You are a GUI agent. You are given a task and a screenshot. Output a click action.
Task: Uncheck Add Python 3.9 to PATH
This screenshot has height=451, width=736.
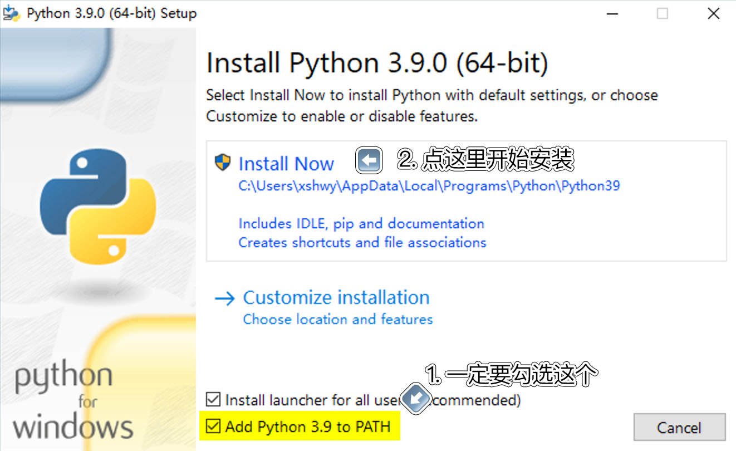point(213,427)
